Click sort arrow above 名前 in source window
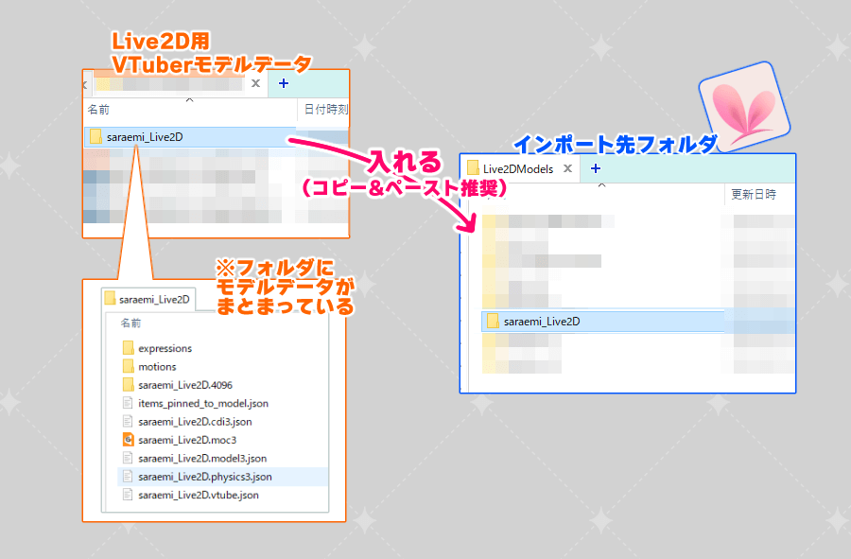The image size is (851, 559). [189, 100]
